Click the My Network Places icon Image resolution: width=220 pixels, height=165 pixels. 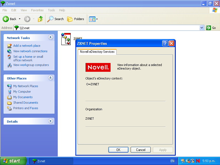(x=9, y=86)
